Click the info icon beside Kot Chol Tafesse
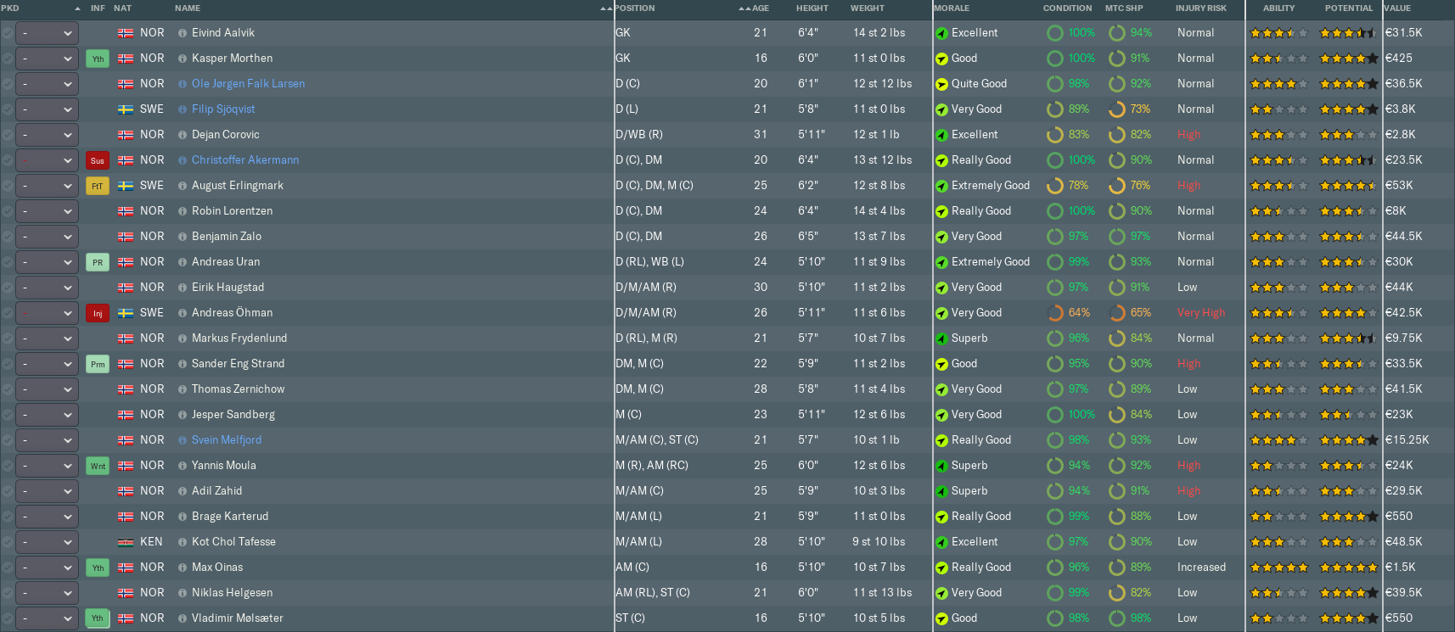The width and height of the screenshot is (1455, 632). pyautogui.click(x=183, y=542)
